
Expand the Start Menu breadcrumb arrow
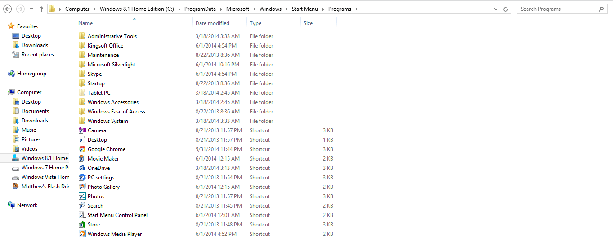pos(322,9)
